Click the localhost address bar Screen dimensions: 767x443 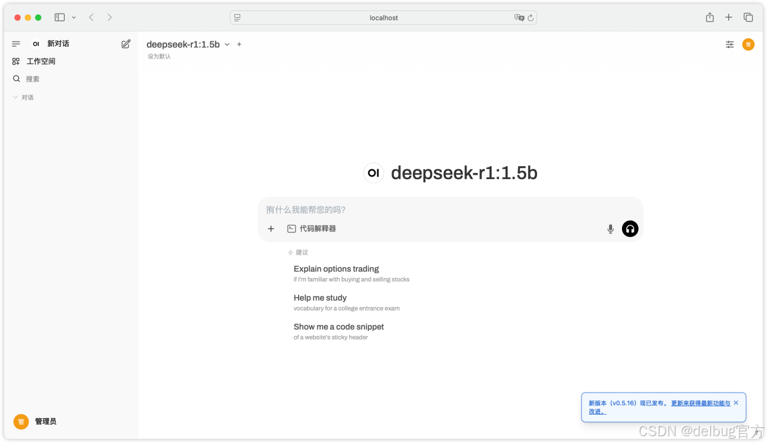pyautogui.click(x=383, y=18)
